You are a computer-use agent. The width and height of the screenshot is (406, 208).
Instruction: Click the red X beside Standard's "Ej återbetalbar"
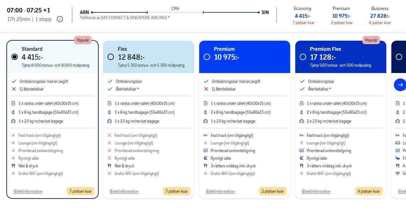tap(14, 89)
